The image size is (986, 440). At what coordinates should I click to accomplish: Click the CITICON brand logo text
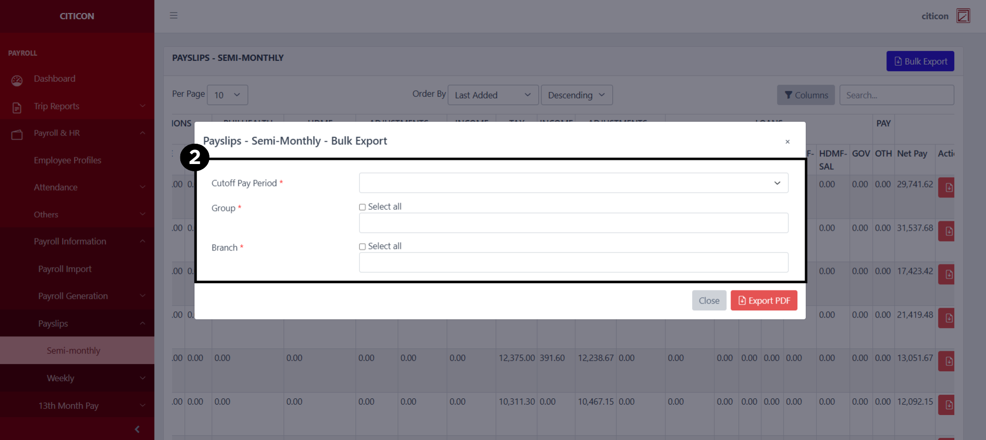[x=77, y=16]
